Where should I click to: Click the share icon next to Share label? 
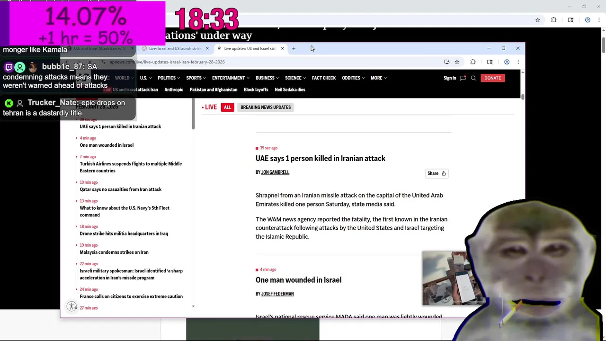point(444,173)
